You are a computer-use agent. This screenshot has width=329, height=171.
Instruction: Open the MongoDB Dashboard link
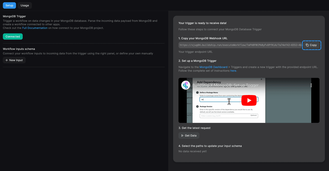click(x=213, y=67)
